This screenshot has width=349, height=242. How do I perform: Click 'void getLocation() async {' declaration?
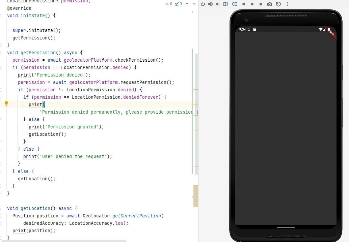coord(42,208)
